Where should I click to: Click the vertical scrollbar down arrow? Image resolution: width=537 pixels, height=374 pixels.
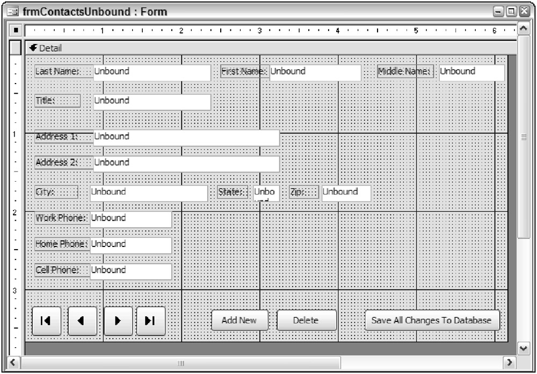click(x=524, y=348)
